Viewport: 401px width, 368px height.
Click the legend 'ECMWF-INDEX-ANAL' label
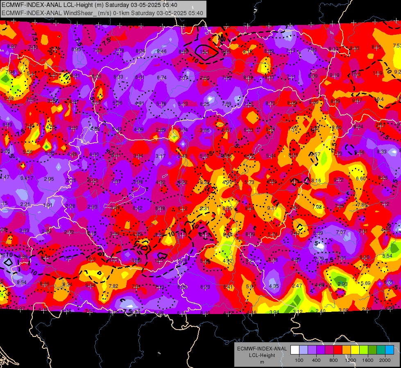tap(262, 349)
